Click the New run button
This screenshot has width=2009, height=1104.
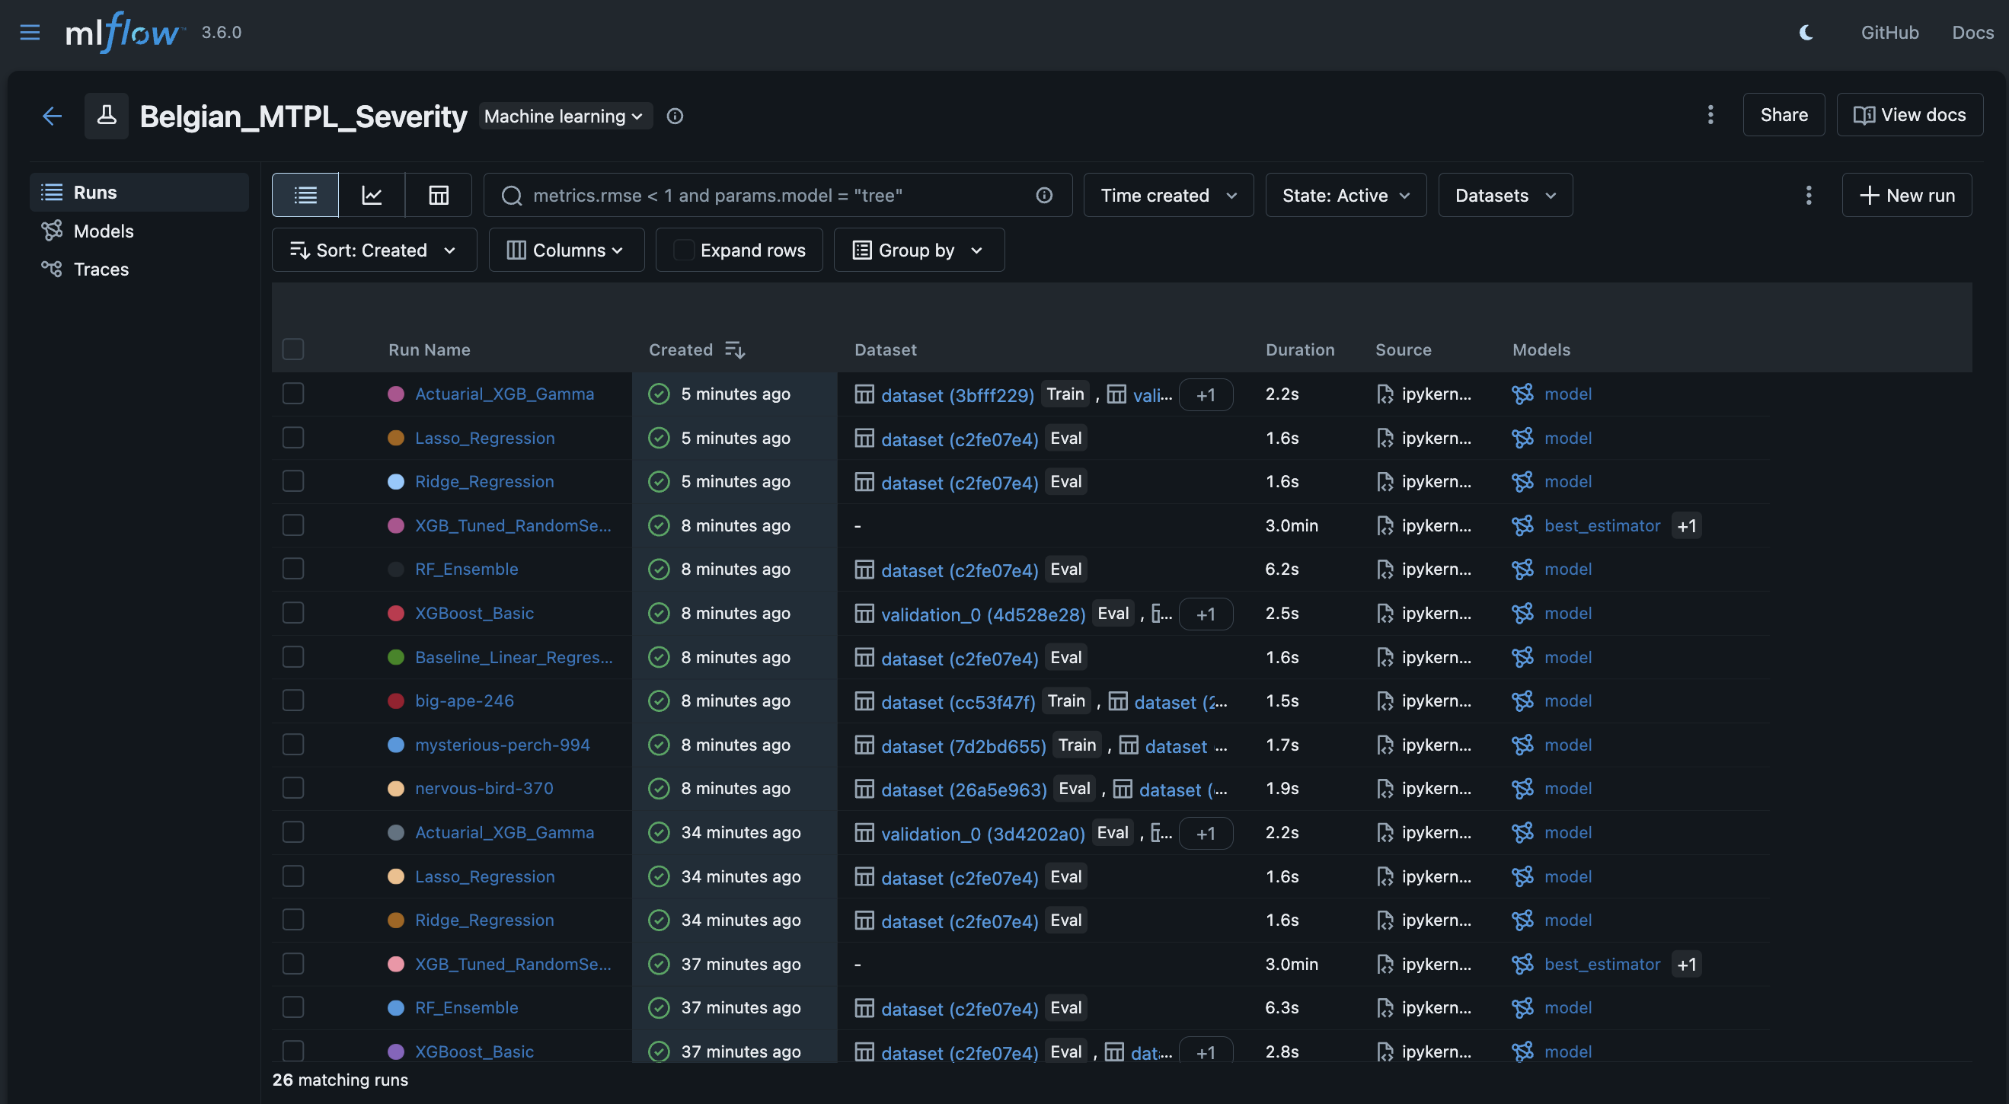click(1906, 195)
